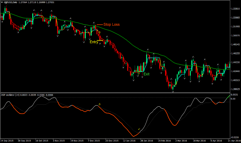The image size is (241, 143).
Task: Click the 1.42440 price axis label
Action: [x=236, y=71]
